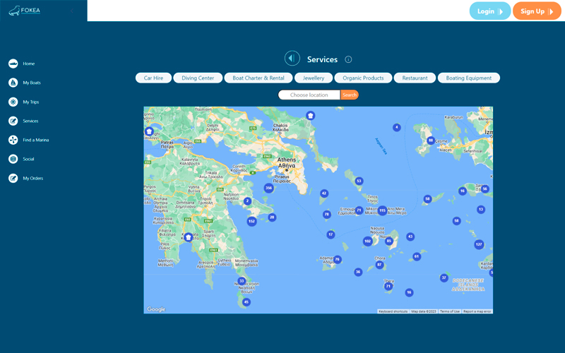Open the info icon next to Services
This screenshot has width=565, height=353.
point(348,59)
